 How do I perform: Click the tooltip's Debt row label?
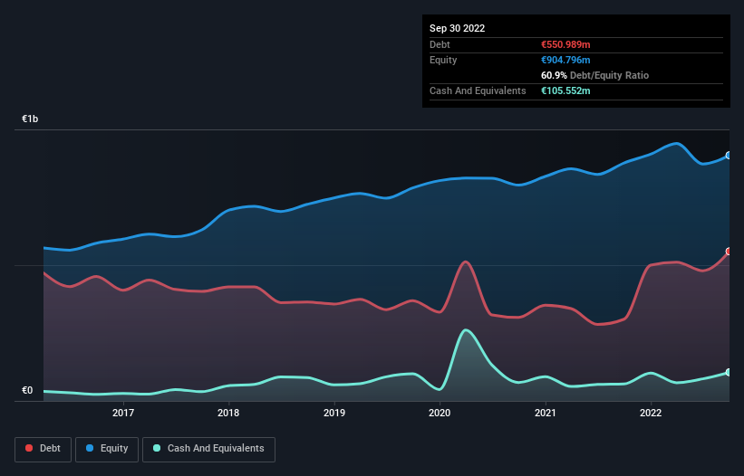440,44
